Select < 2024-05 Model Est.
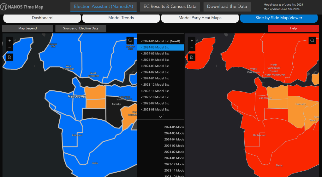322x177 pixels. click(x=160, y=54)
